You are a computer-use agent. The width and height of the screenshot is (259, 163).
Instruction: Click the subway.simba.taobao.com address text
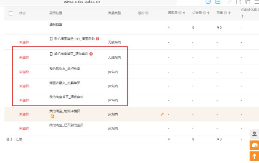(x=82, y=1)
